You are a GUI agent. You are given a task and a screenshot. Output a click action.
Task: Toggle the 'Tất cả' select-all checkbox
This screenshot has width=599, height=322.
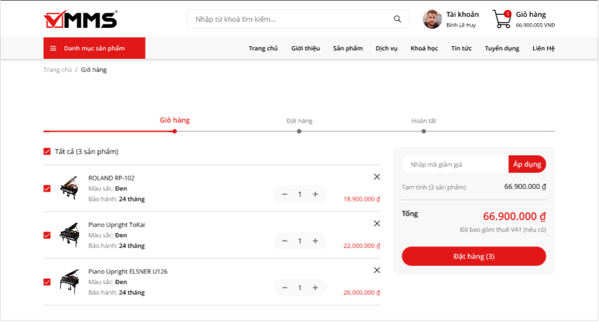coord(47,151)
